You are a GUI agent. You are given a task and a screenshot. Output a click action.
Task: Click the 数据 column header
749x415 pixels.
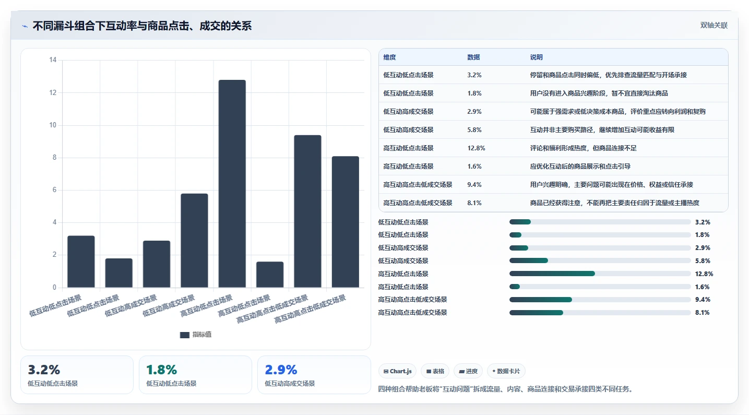[473, 57]
